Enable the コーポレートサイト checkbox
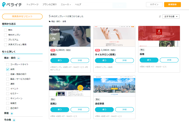 8,64
